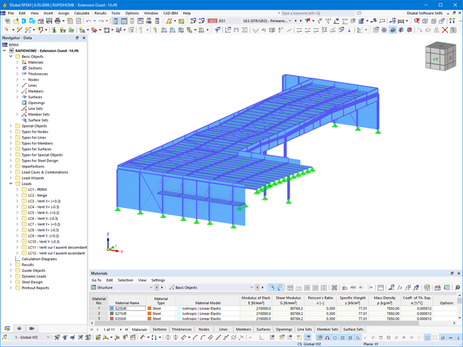Image resolution: width=463 pixels, height=347 pixels.
Task: Click the S235JR material name cell
Action: tap(127, 308)
